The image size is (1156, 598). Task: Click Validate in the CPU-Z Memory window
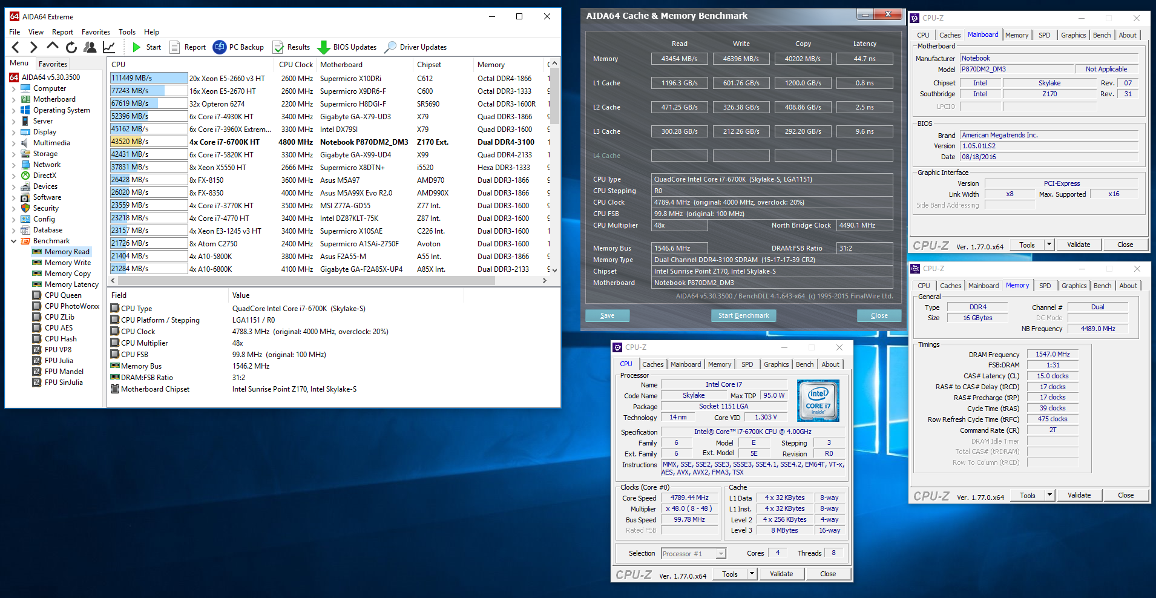(x=1079, y=495)
